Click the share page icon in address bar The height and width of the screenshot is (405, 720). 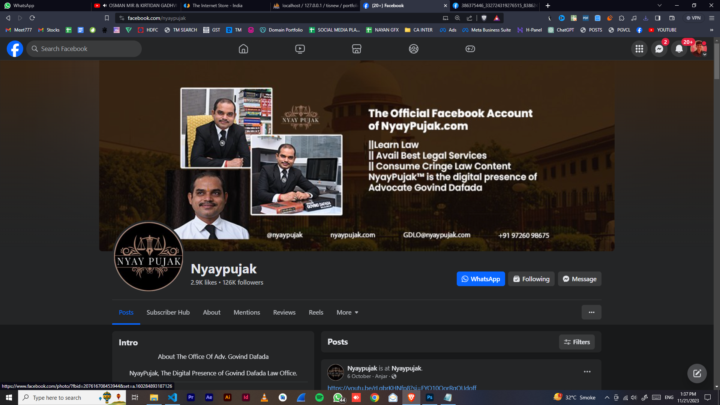(469, 18)
